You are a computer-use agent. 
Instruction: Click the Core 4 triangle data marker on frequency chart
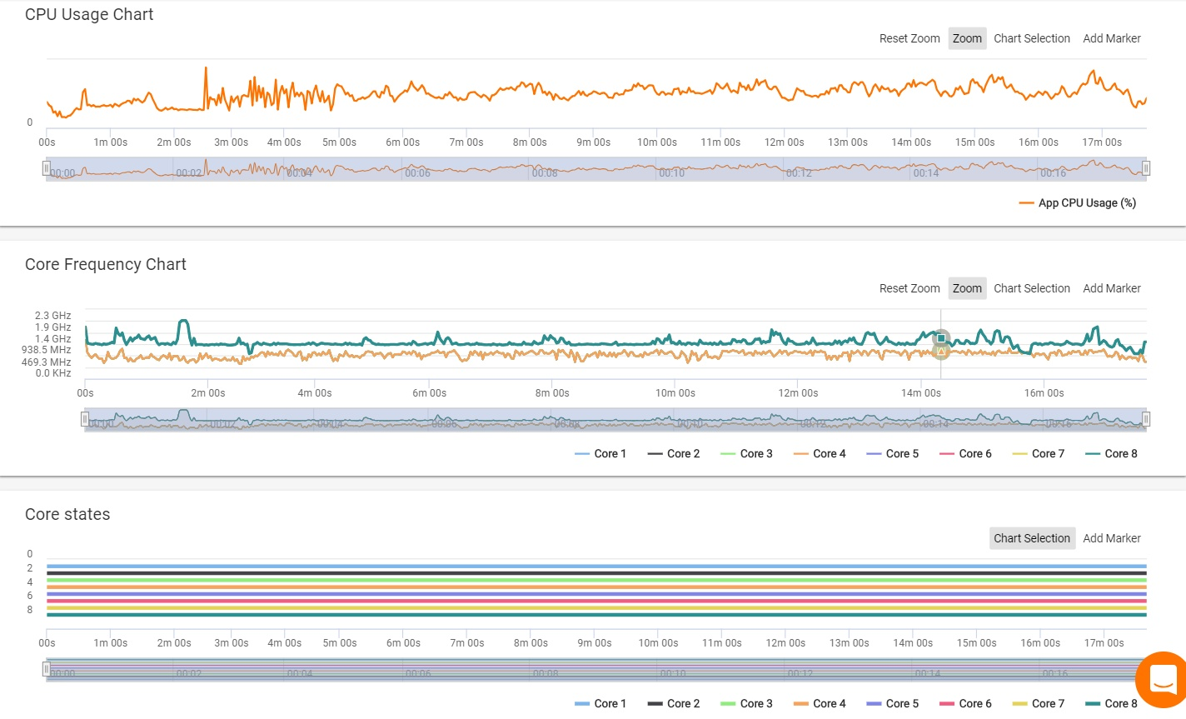941,352
